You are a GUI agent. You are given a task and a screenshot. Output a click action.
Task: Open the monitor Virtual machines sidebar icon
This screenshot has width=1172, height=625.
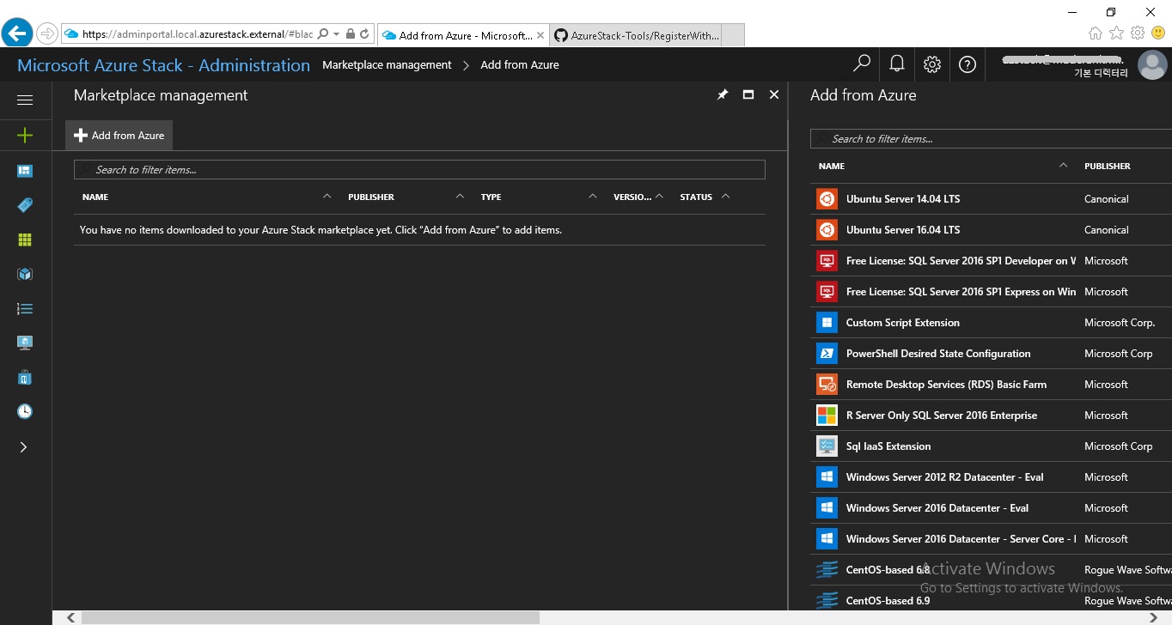(25, 343)
